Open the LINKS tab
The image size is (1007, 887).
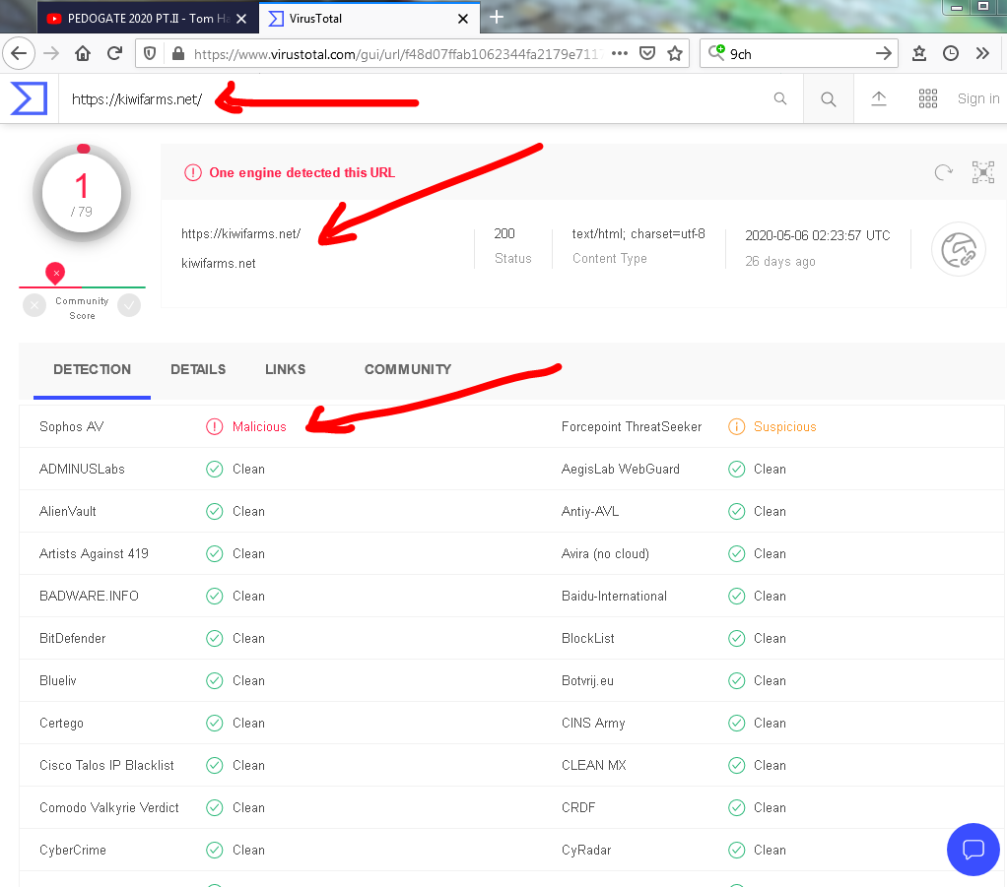(285, 370)
